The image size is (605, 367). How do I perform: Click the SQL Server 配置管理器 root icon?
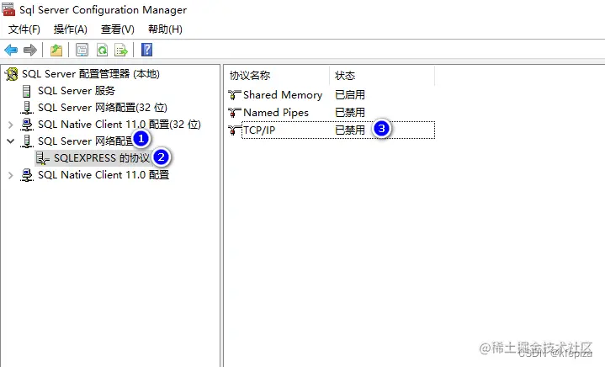(12, 74)
